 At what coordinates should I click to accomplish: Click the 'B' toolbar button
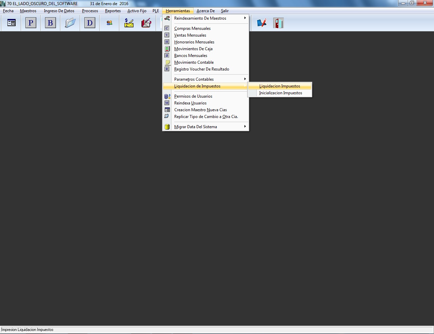click(50, 23)
